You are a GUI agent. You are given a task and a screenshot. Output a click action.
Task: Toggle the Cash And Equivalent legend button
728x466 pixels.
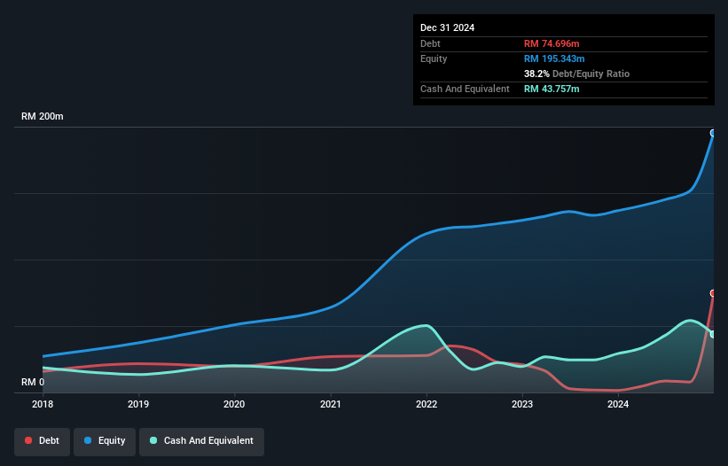tap(201, 441)
